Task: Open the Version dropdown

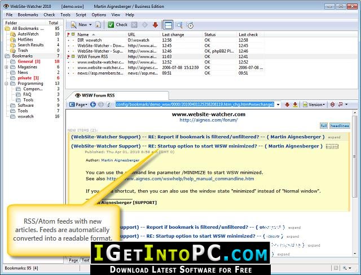Action: pos(314,104)
